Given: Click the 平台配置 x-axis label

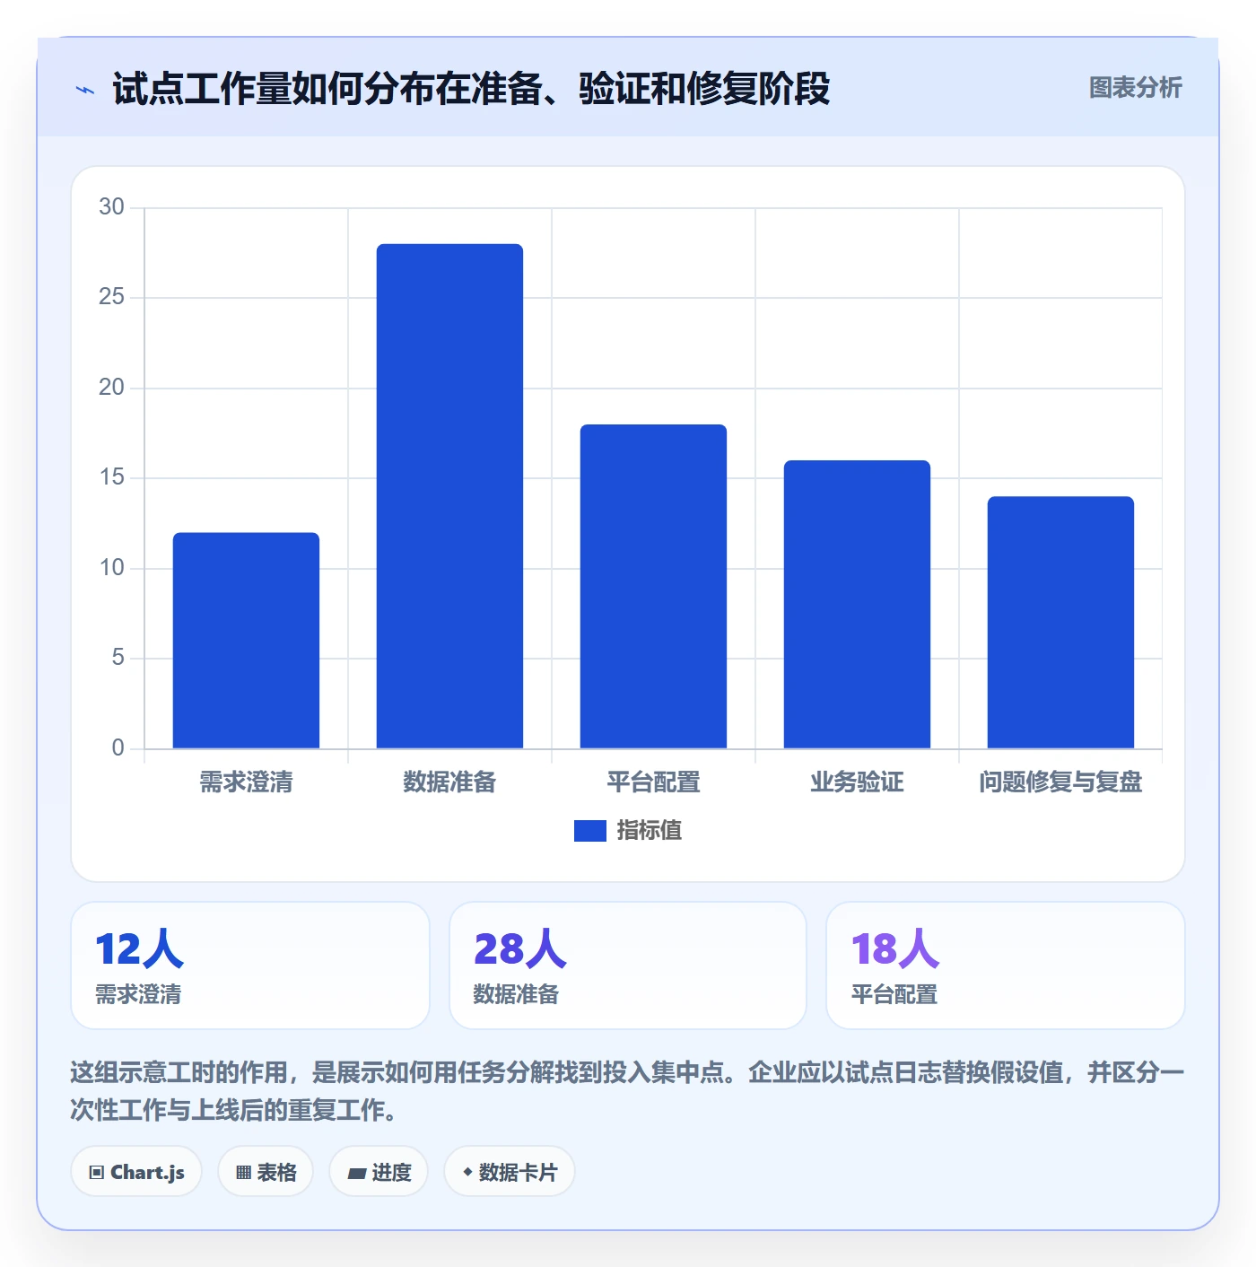Looking at the screenshot, I should point(653,782).
